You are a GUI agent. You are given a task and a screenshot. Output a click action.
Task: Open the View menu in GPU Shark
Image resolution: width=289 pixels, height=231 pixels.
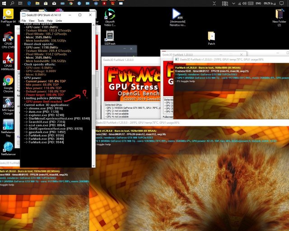point(33,21)
